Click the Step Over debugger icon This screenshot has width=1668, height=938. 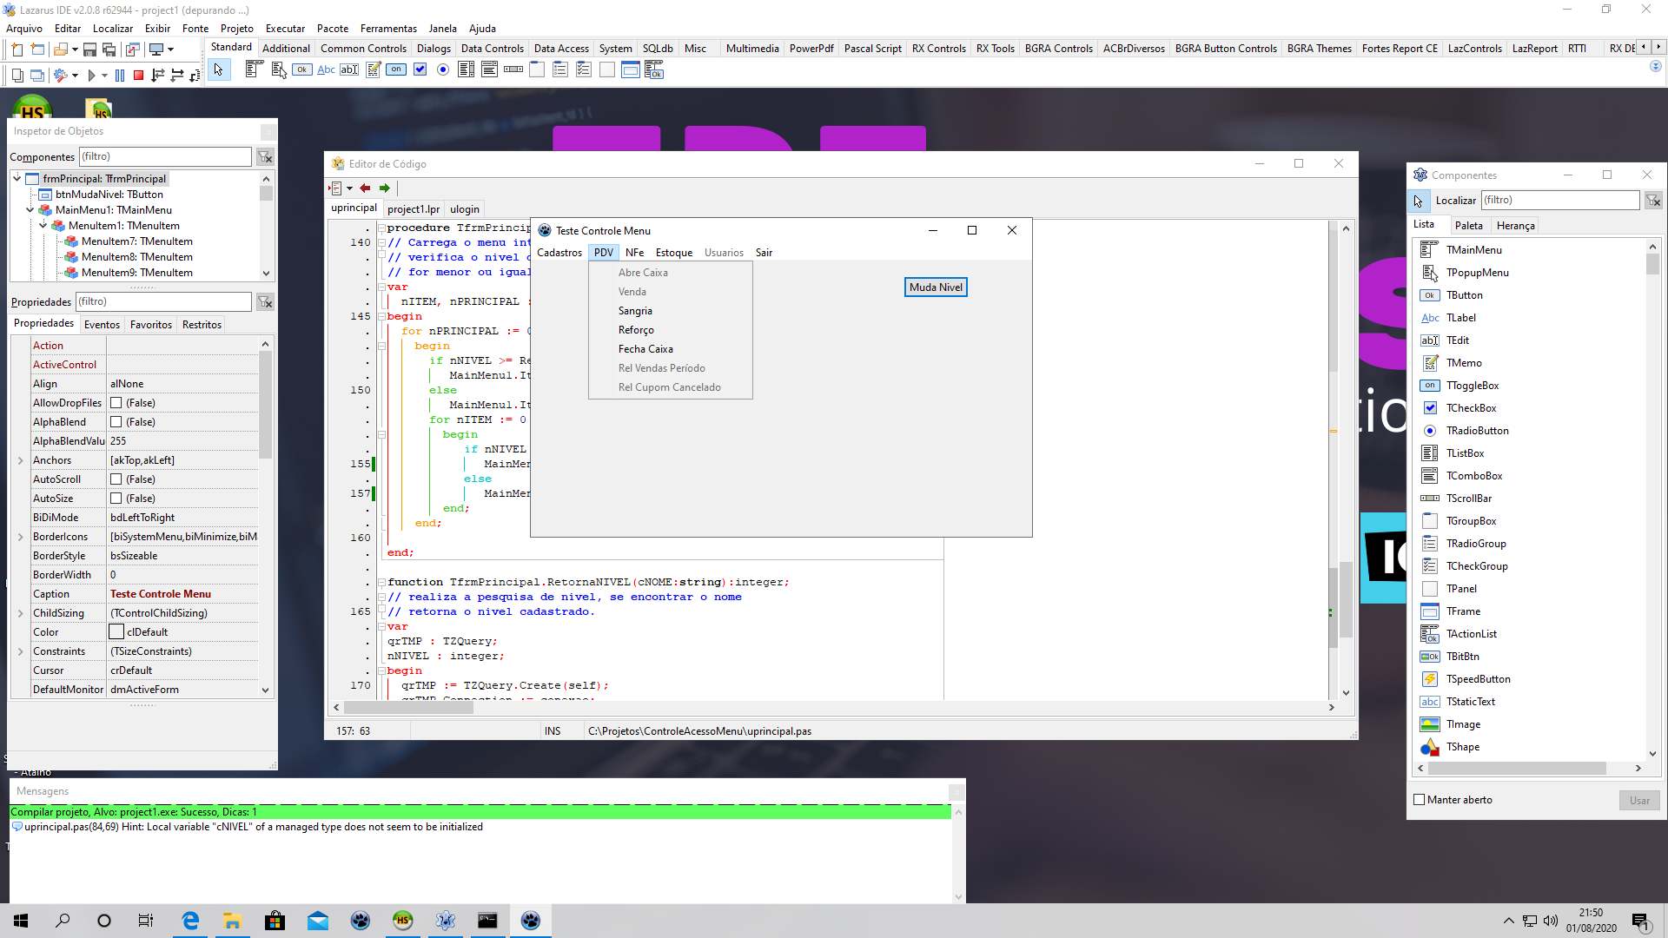[x=174, y=75]
